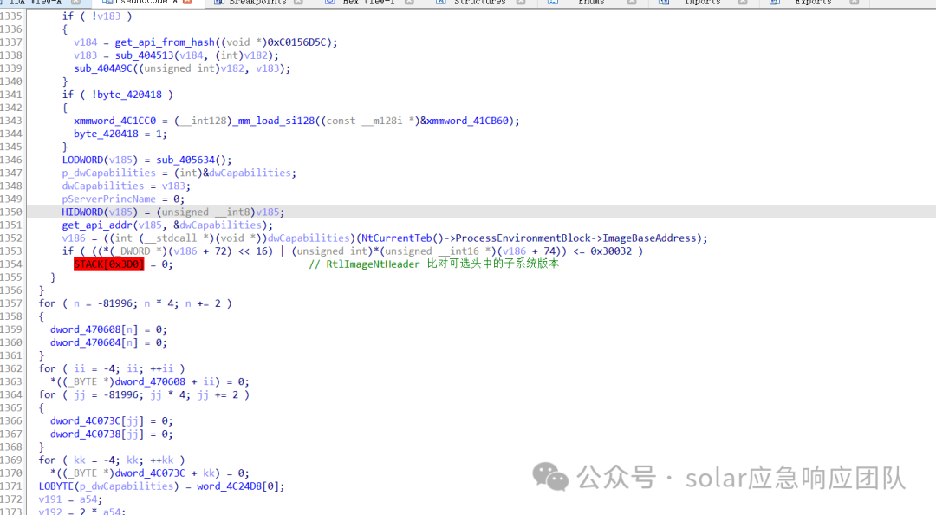Select the get_api_from_hash function call

tap(165, 42)
